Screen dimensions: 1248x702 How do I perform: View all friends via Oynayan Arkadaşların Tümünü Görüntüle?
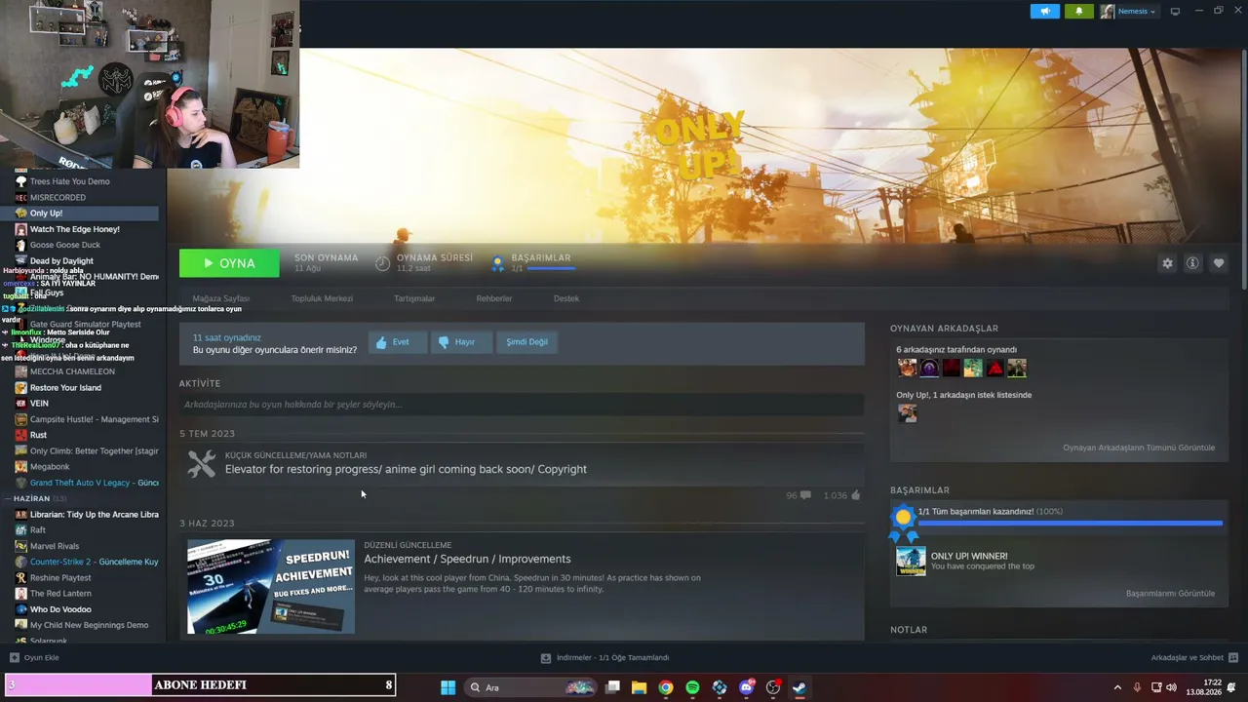pyautogui.click(x=1139, y=448)
